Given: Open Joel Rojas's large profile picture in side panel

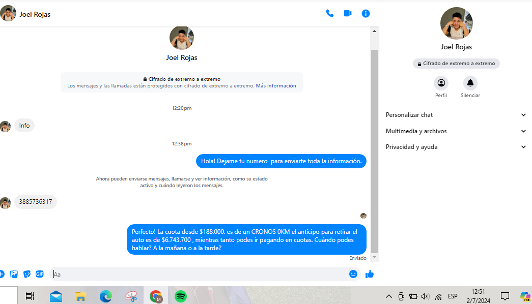Looking at the screenshot, I should pyautogui.click(x=456, y=23).
